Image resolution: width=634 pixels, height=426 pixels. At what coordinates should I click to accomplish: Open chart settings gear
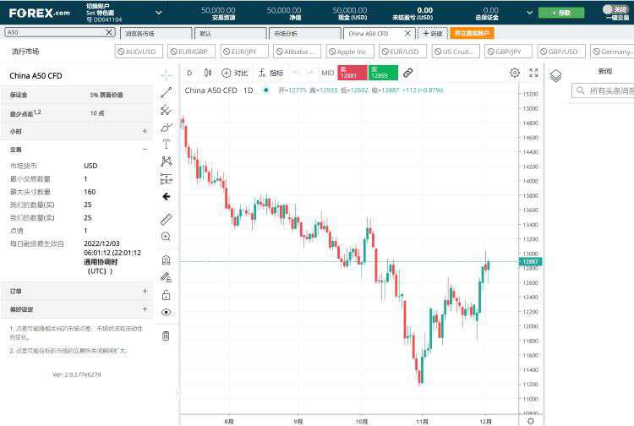(x=515, y=73)
